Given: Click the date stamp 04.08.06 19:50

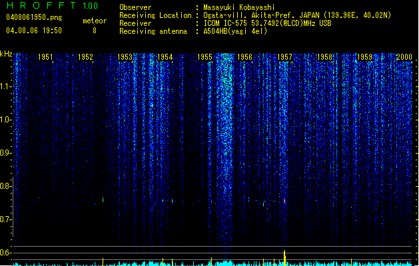Looking at the screenshot, I should (34, 31).
